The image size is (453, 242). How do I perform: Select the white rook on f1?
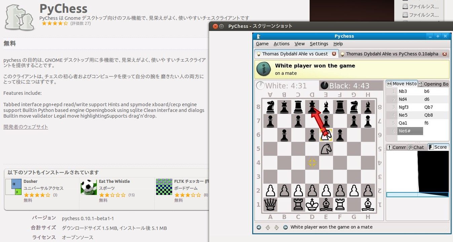[340, 204]
